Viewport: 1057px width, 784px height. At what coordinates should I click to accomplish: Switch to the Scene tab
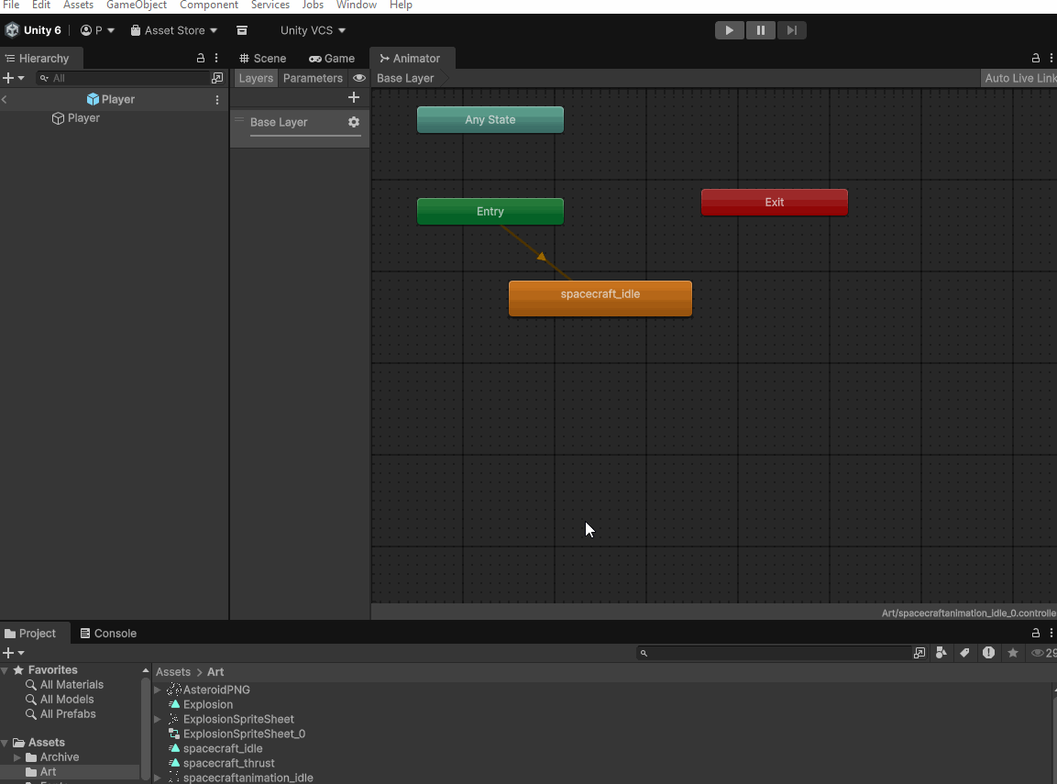pos(263,59)
